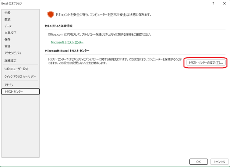Screen dimensions: 230x167
Task: Click the Office.com privacy description text
Action: click(x=100, y=35)
